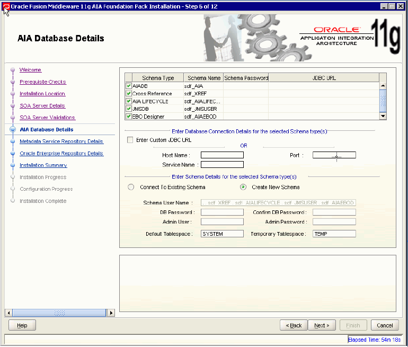Uncheck the JMSDB schema checkbox
This screenshot has height=347, width=408.
point(128,109)
